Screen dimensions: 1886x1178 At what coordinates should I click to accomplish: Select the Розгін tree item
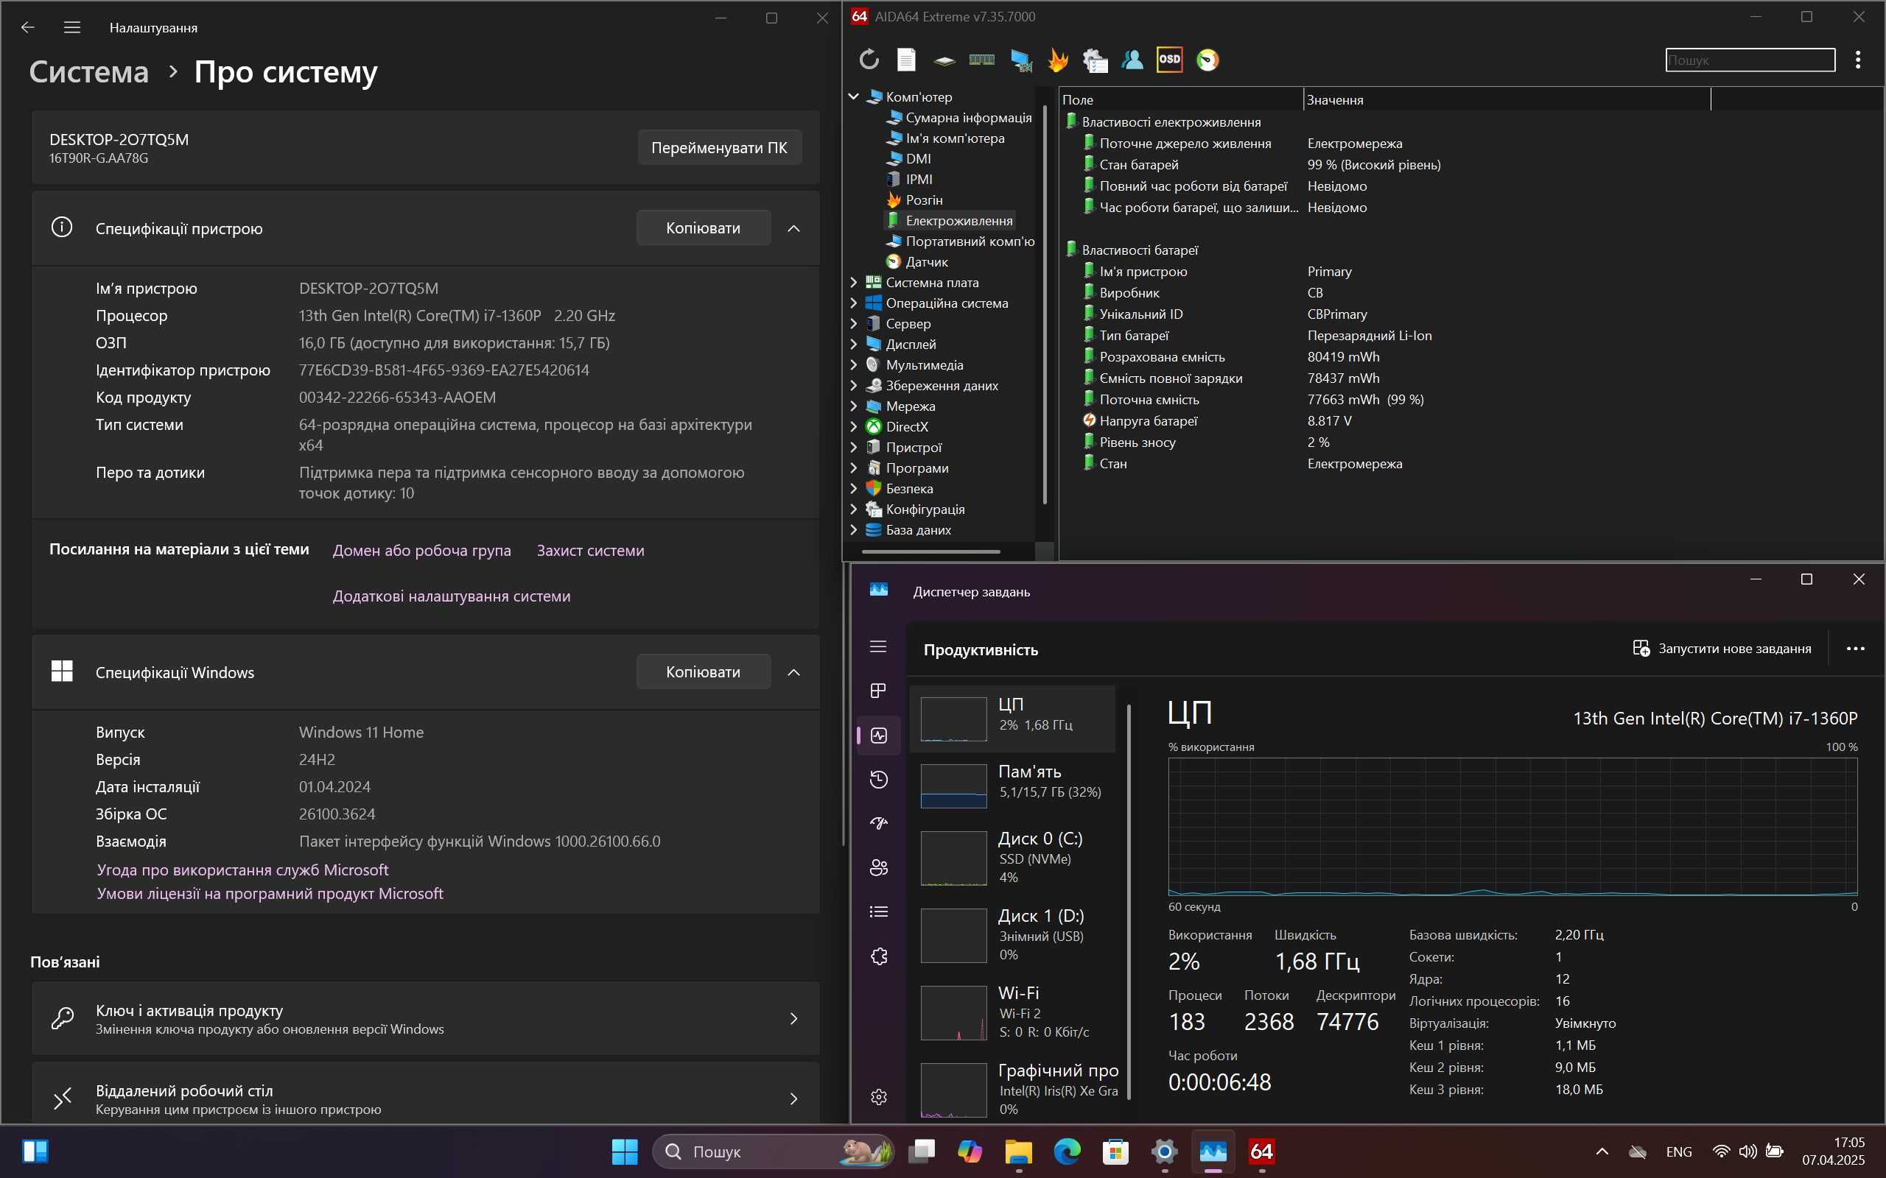point(916,200)
